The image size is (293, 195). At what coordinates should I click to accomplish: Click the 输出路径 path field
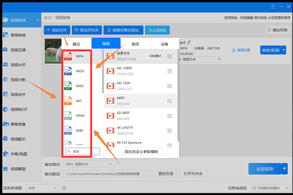coord(108,174)
